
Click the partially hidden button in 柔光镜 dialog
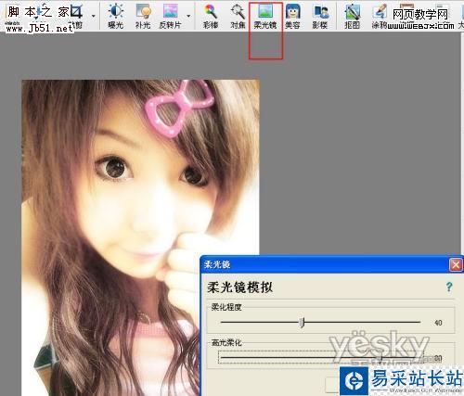tap(332, 384)
